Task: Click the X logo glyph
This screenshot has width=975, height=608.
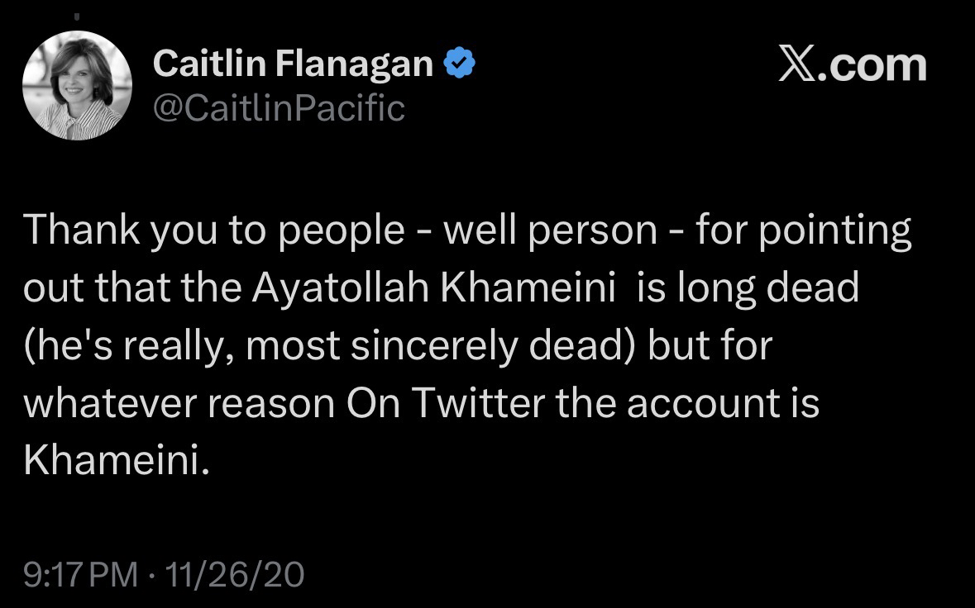Action: tap(798, 65)
